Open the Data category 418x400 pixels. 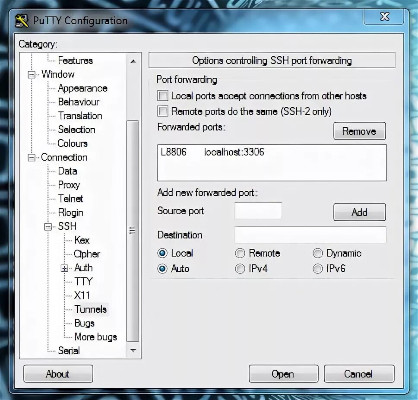click(67, 171)
